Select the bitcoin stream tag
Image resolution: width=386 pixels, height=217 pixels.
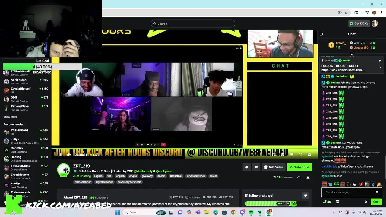(x=161, y=176)
